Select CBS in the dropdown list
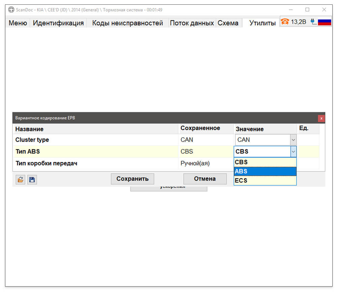The image size is (337, 293). 265,162
